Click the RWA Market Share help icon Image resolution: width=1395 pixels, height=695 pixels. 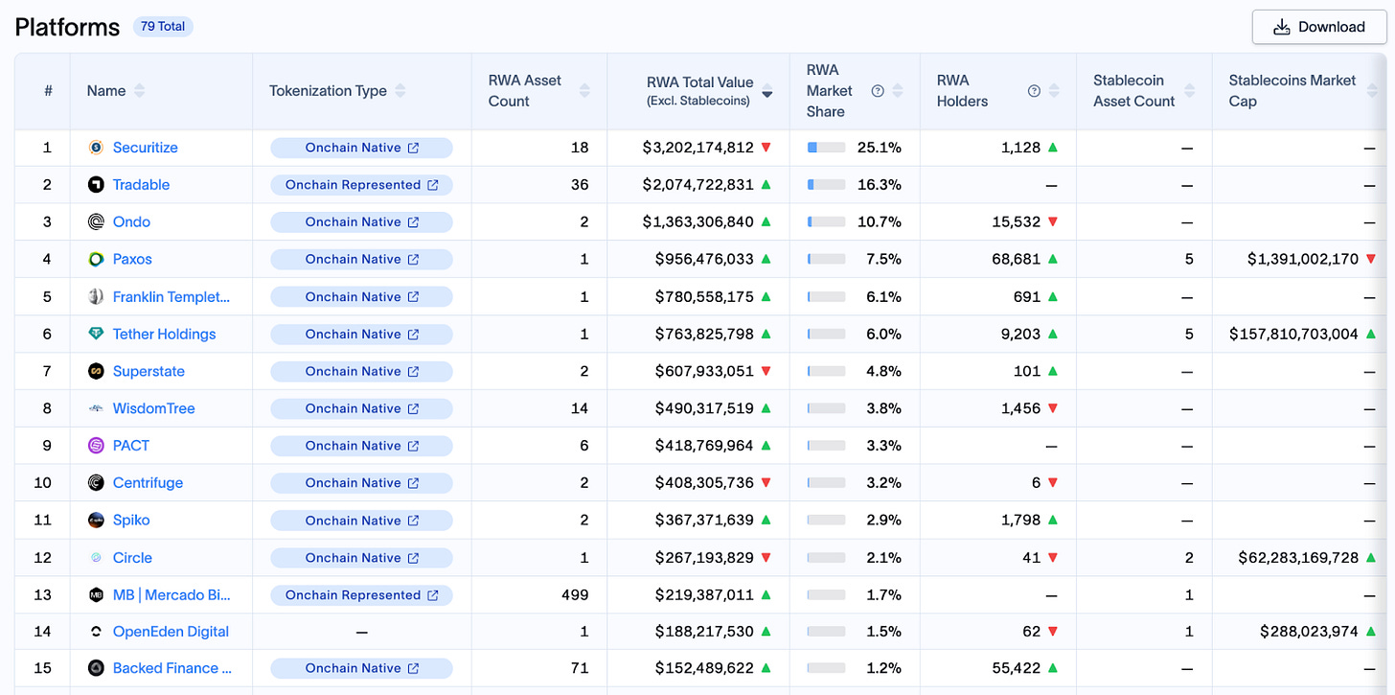(878, 91)
